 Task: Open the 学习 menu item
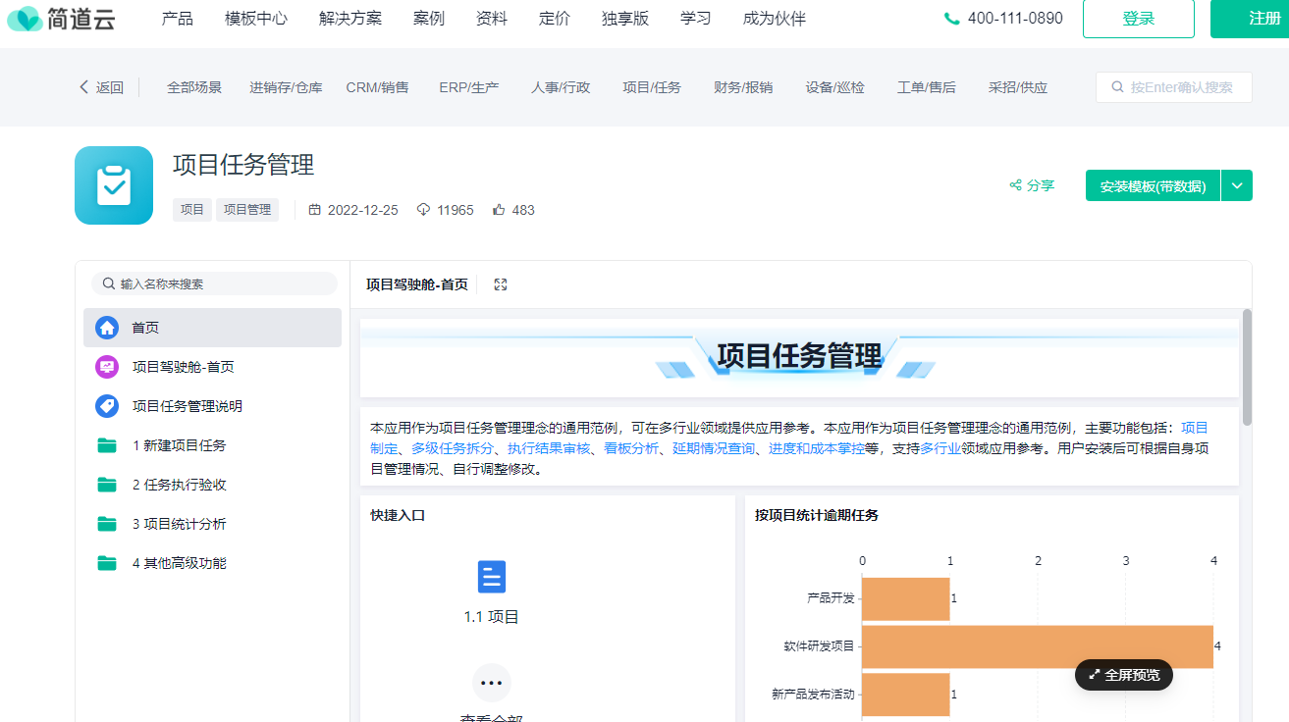pos(696,19)
